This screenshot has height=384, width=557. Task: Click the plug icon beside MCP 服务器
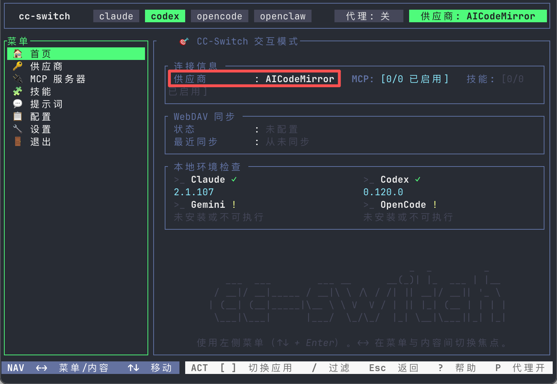(18, 79)
